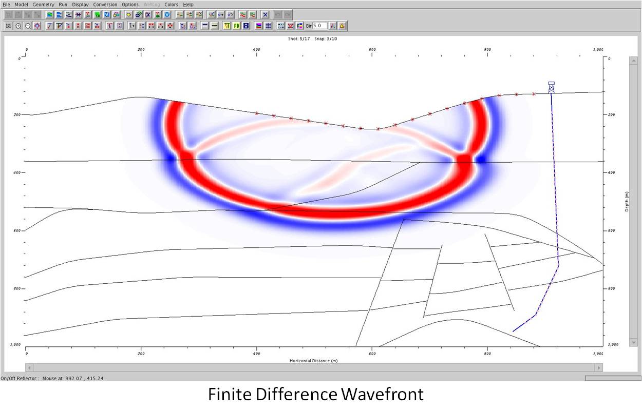
Task: Click the bar chart icon near the Bin field
Action: [333, 26]
